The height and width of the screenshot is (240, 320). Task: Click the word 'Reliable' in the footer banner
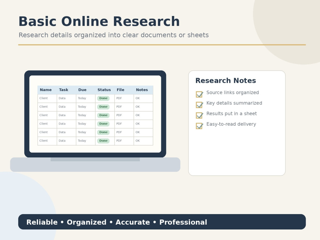[42, 222]
